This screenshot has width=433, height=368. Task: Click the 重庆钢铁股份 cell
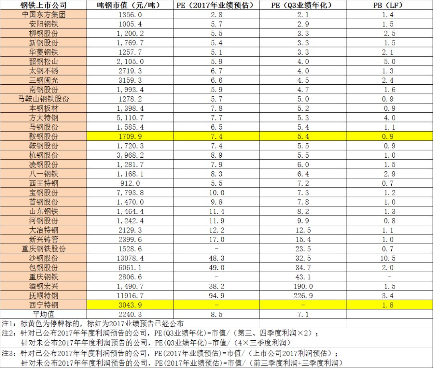43,249
